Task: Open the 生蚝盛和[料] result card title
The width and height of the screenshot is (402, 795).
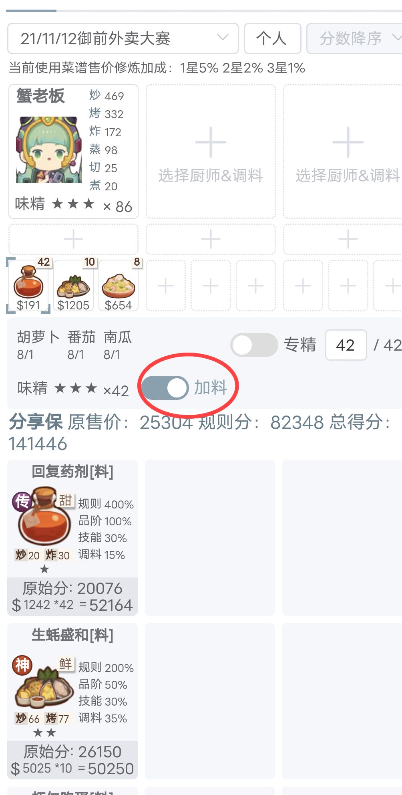Action: (x=72, y=635)
